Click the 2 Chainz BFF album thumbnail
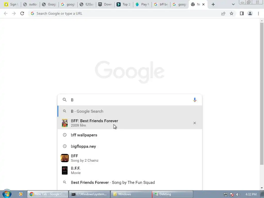Screen dimensions: 264x198 point(65,158)
